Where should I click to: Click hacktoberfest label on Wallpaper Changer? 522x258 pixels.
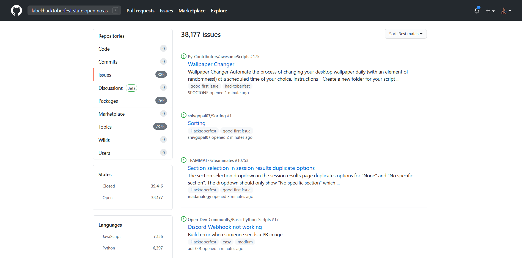[237, 86]
